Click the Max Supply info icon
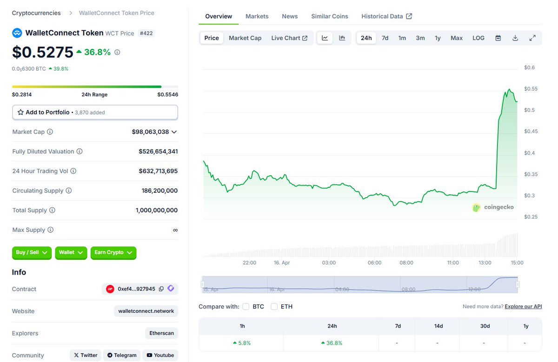The image size is (558, 362). (x=50, y=230)
